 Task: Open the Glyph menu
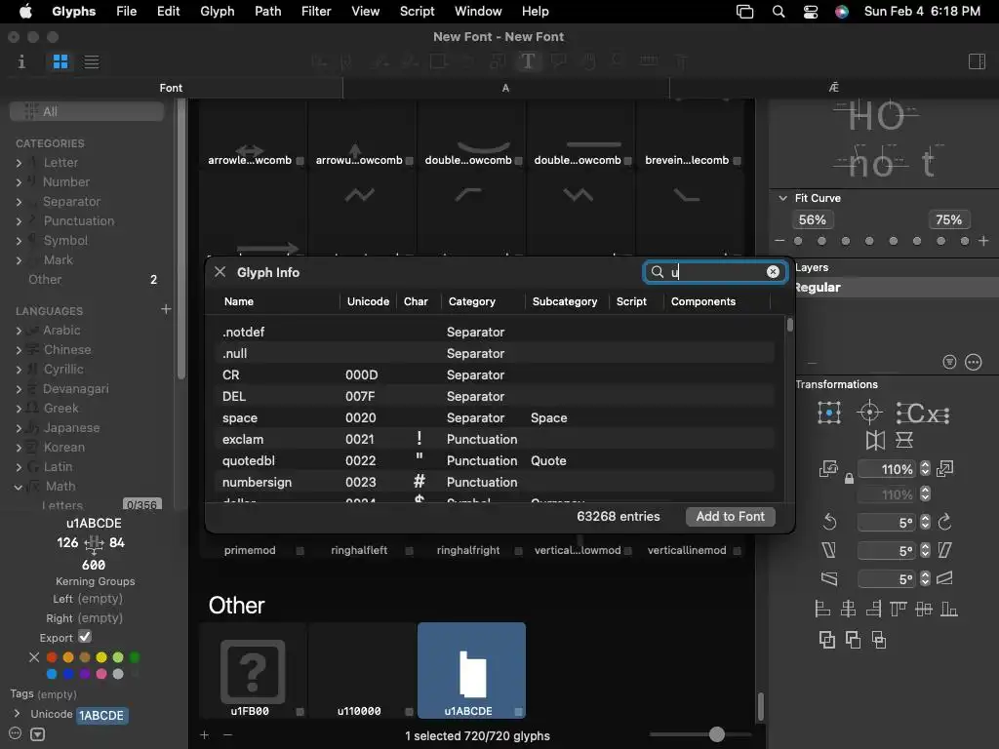(218, 11)
